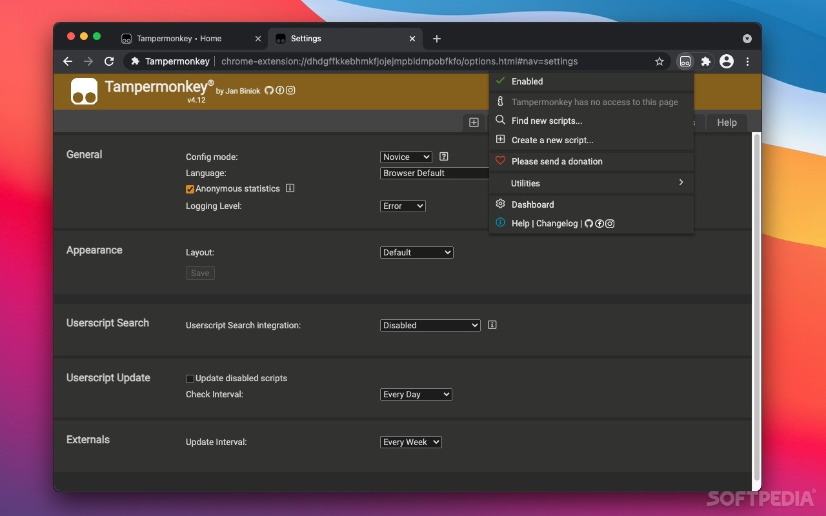The width and height of the screenshot is (826, 516).
Task: Switch to the Tampermonkey Home browser tab
Action: (x=192, y=39)
